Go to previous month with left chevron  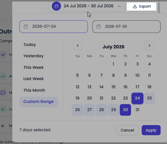click(77, 45)
